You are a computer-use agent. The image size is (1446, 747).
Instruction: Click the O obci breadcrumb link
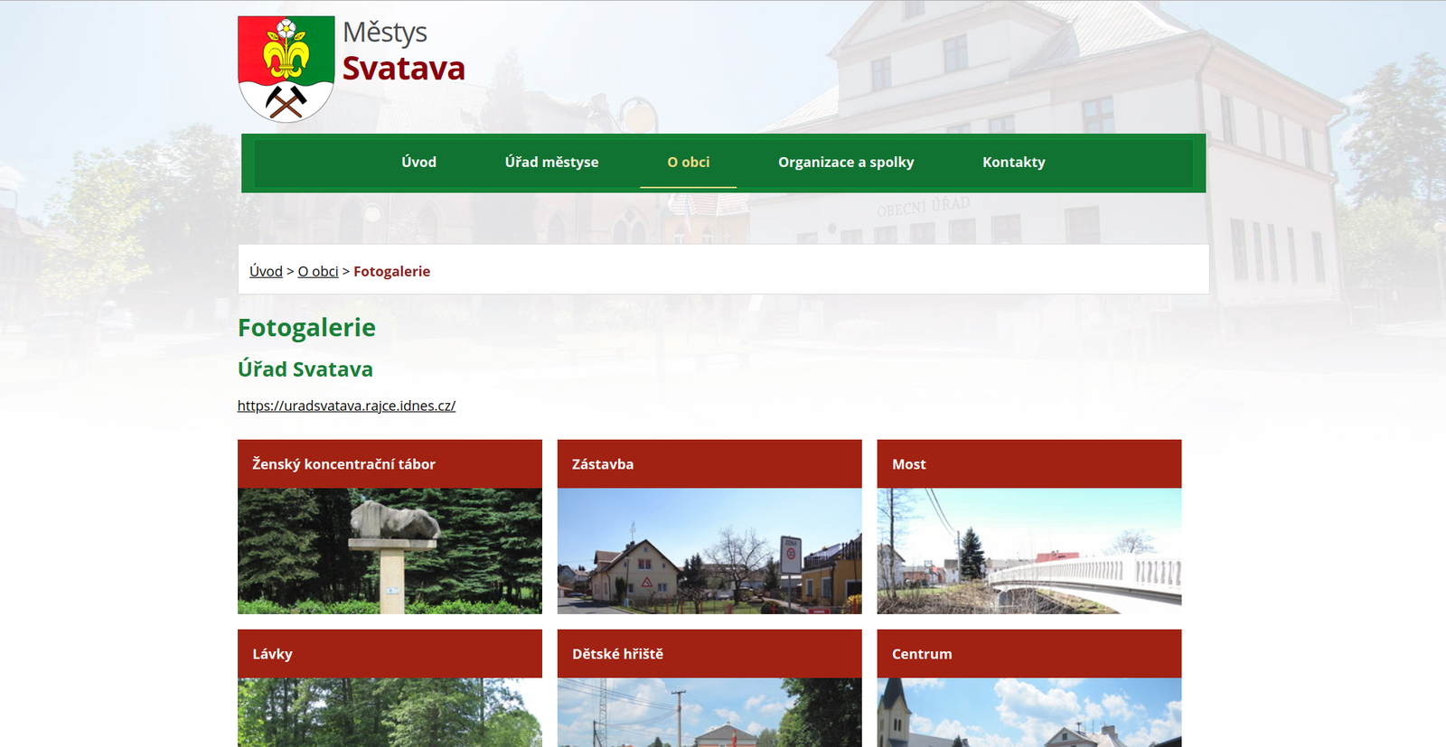coord(318,272)
